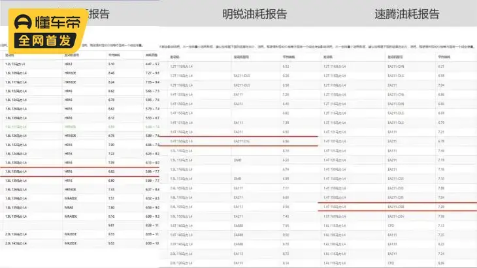This screenshot has width=477, height=268.
Task: Click the 油耗范围 column header
Action: click(x=151, y=56)
